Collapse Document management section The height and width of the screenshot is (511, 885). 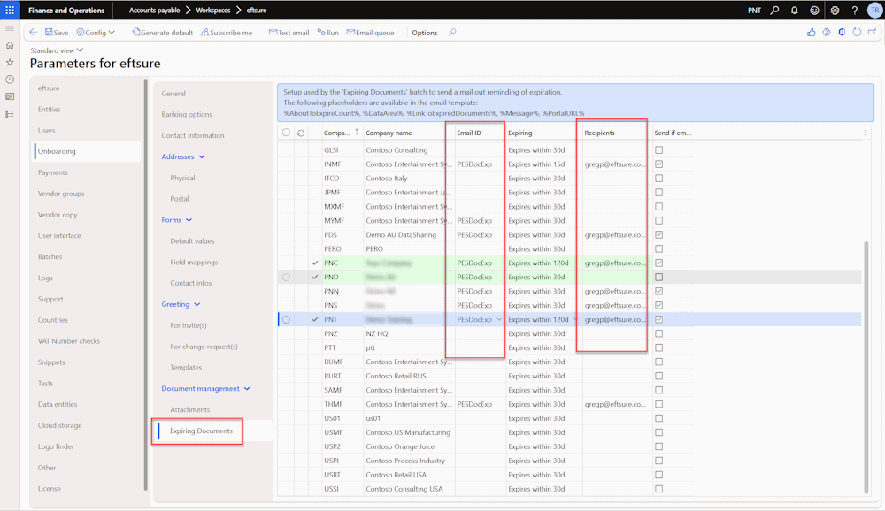[206, 389]
